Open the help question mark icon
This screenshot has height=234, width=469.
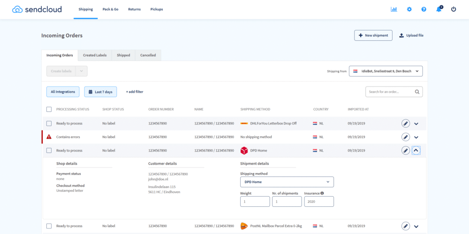(x=424, y=9)
